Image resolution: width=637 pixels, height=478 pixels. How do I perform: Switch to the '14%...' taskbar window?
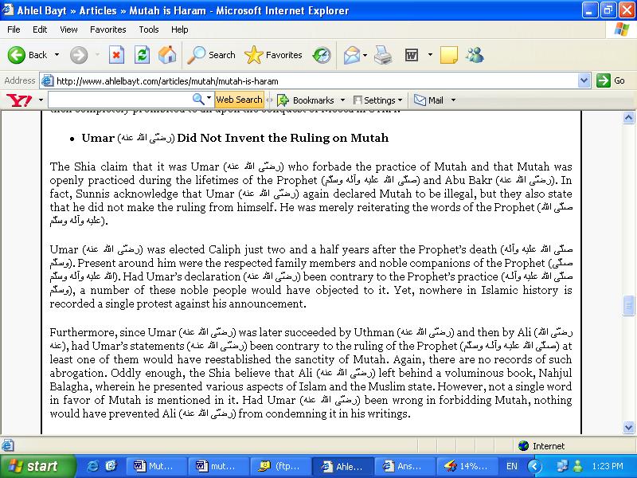(x=466, y=466)
